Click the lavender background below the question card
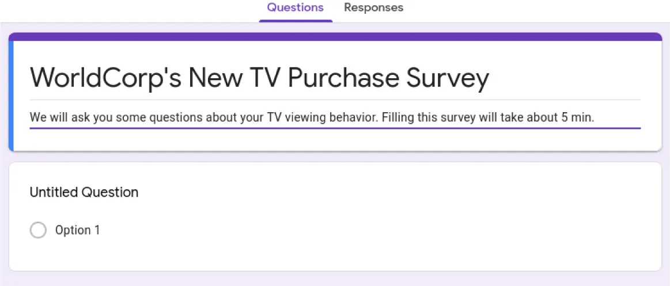 [x=335, y=279]
